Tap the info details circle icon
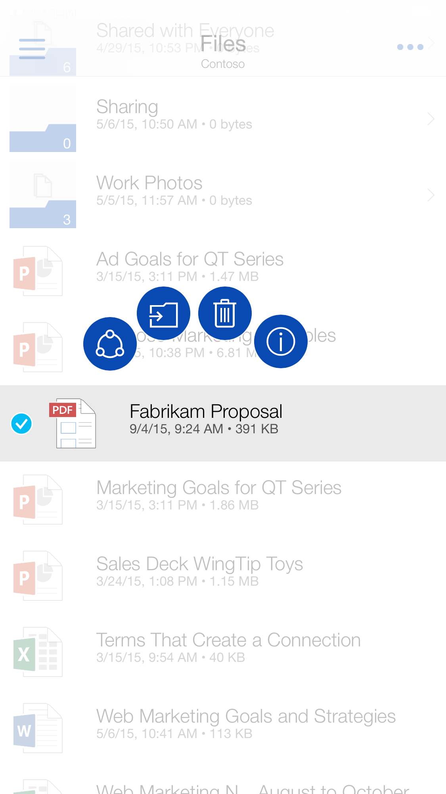This screenshot has width=446, height=794. coord(281,341)
